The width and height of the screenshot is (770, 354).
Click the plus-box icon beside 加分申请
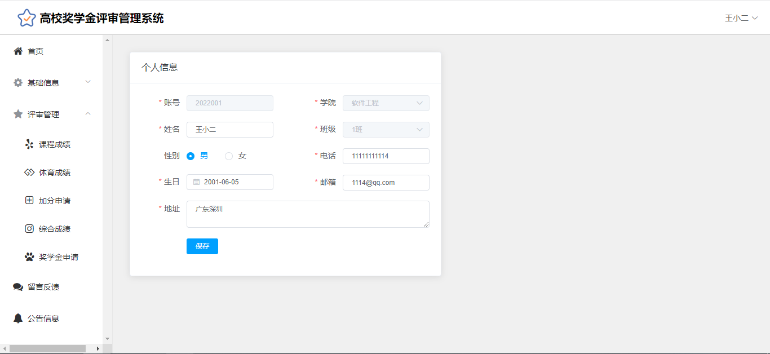click(x=29, y=200)
